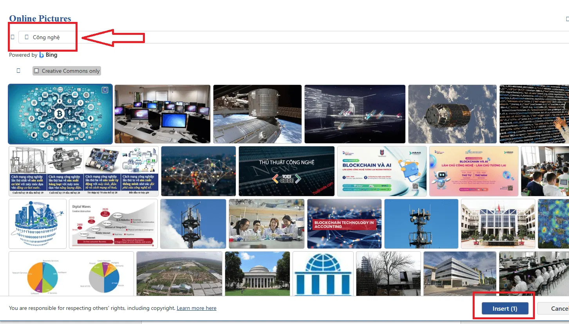Select the blockchain bitcoin network illustration

(x=60, y=114)
